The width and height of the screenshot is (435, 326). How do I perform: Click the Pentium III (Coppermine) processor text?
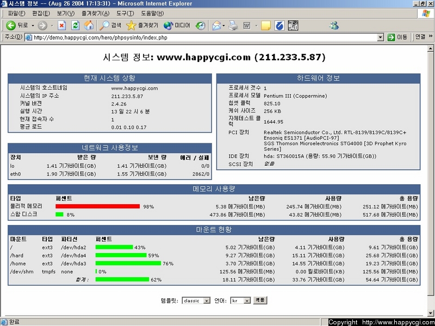[295, 96]
